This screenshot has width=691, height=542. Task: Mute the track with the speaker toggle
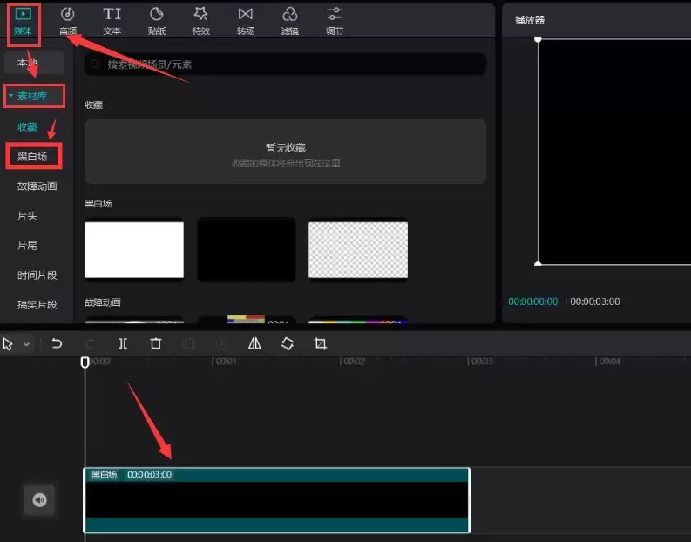tap(39, 500)
